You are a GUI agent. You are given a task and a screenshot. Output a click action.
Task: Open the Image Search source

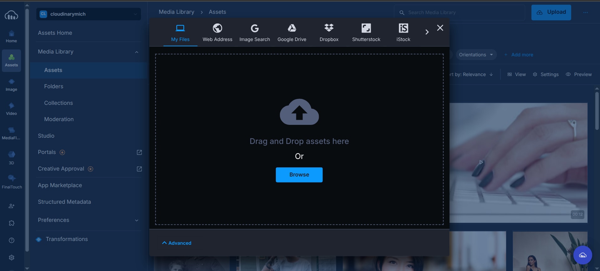pyautogui.click(x=255, y=33)
